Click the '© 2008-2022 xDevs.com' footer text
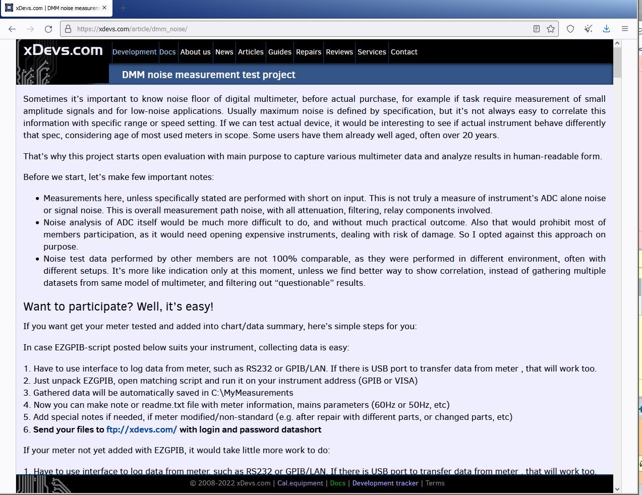The width and height of the screenshot is (642, 495). (230, 483)
